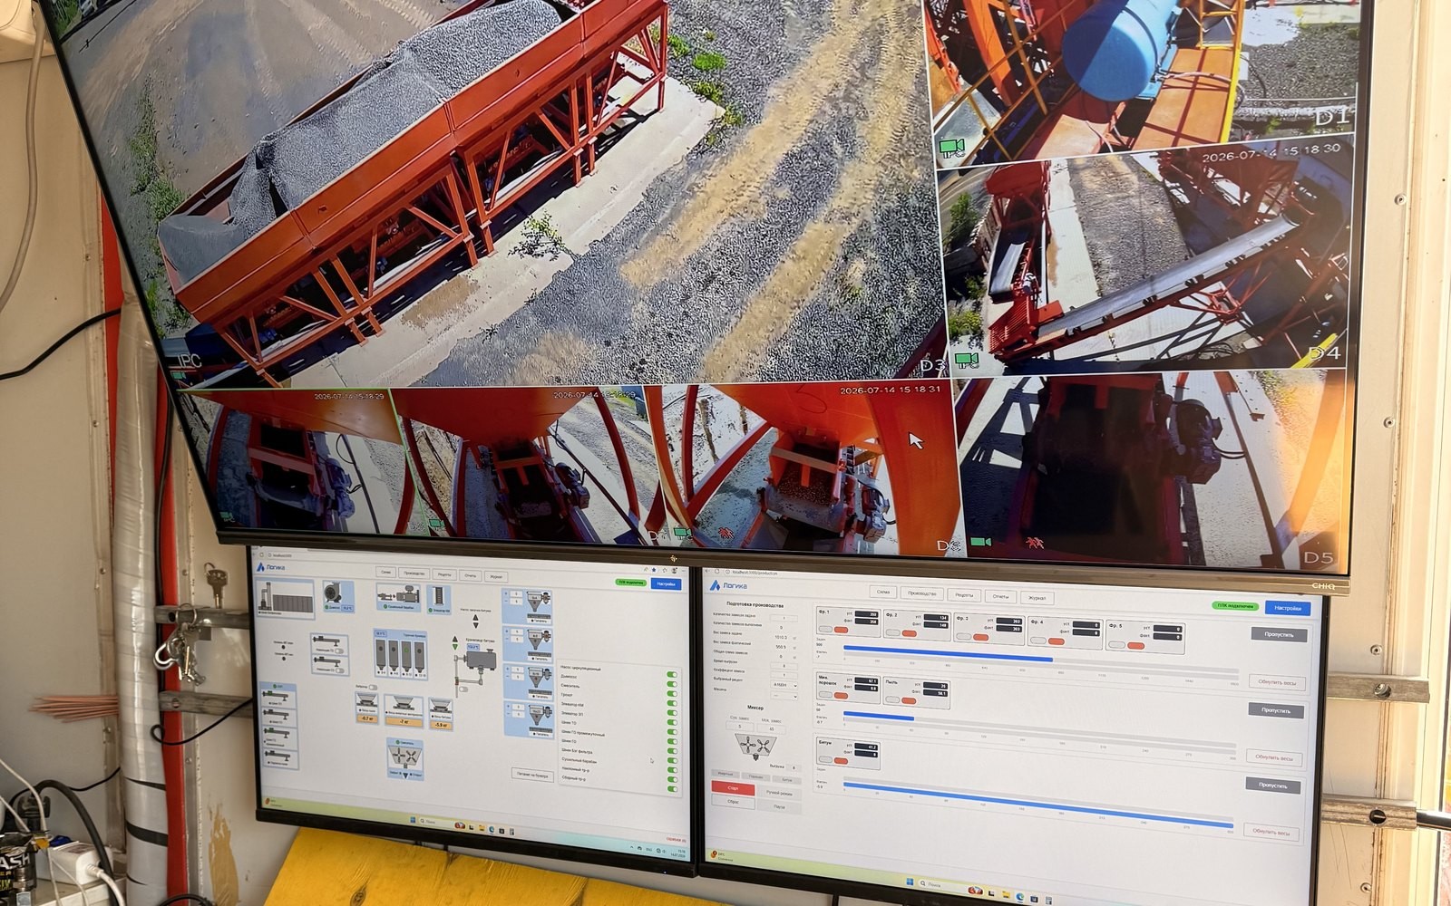
Task: Open the selected recipe dropdown
Action: [783, 686]
